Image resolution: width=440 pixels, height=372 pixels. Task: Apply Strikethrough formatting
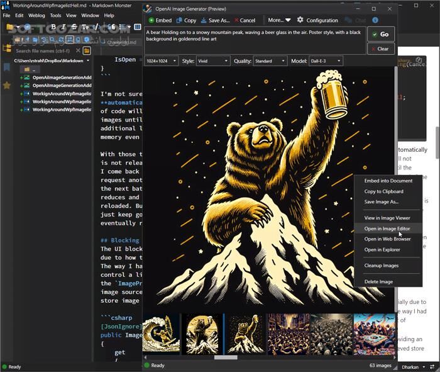coord(74,27)
